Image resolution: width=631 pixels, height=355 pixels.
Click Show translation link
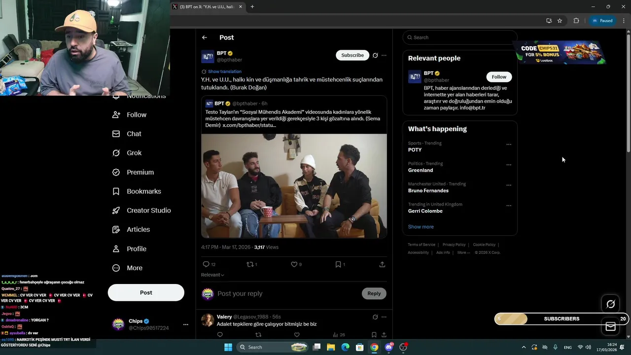pos(225,71)
